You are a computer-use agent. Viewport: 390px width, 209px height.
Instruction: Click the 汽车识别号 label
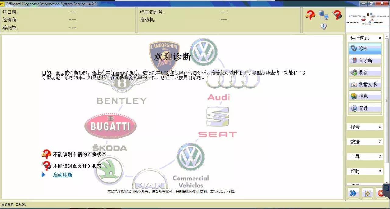tap(153, 12)
